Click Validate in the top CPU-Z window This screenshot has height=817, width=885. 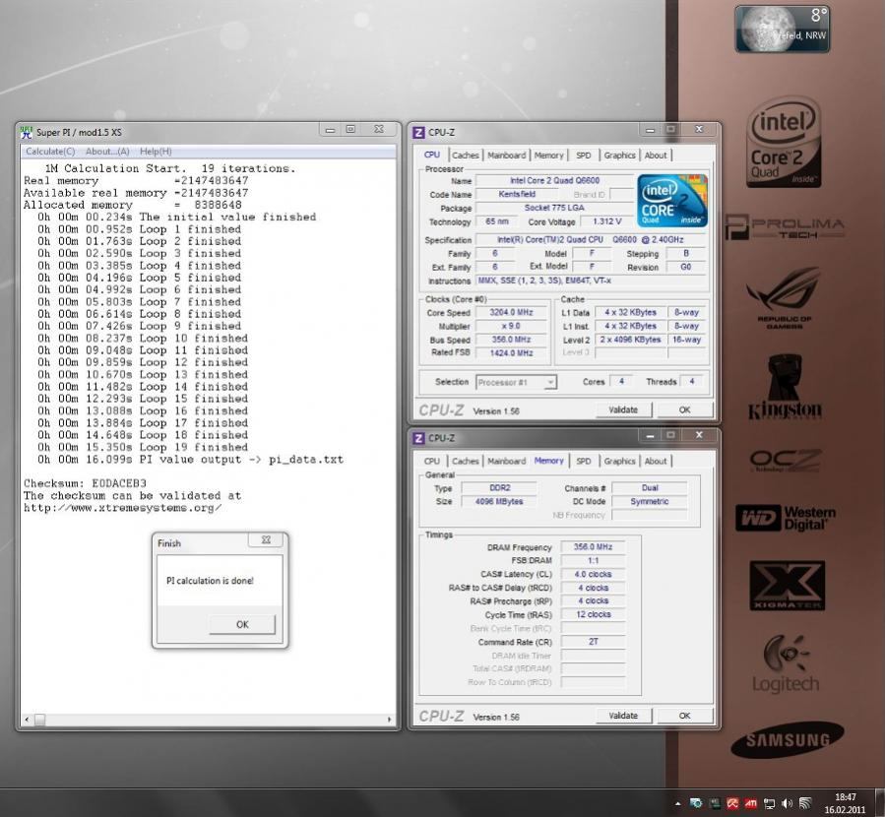[623, 409]
